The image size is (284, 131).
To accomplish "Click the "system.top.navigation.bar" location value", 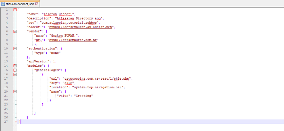I will (x=98, y=88).
